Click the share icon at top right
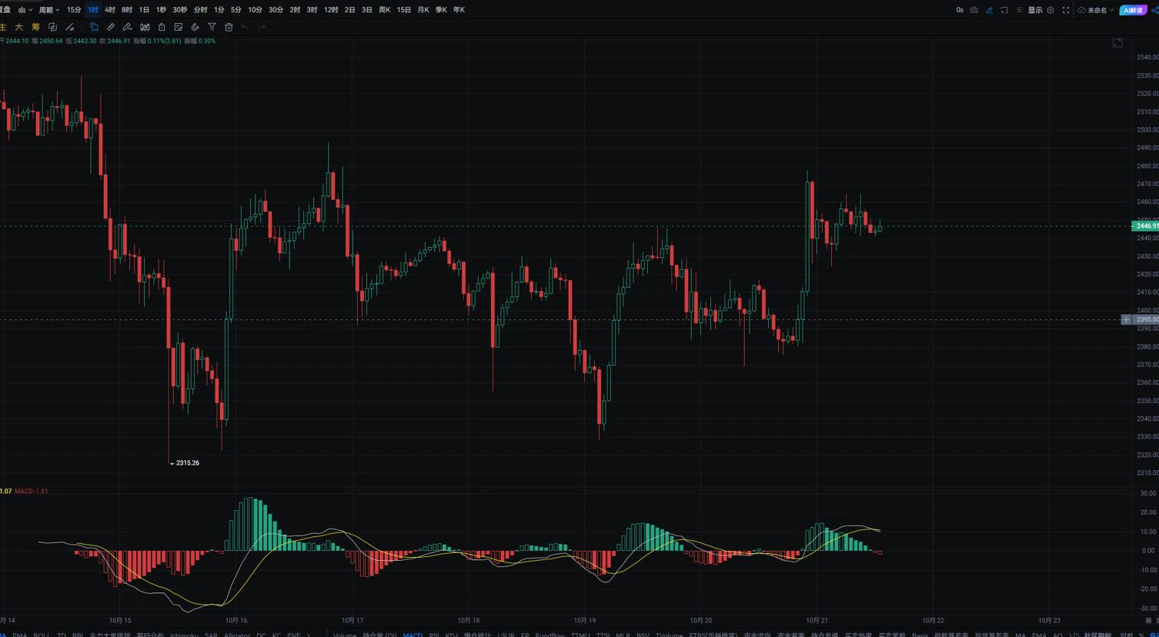 (x=1154, y=10)
